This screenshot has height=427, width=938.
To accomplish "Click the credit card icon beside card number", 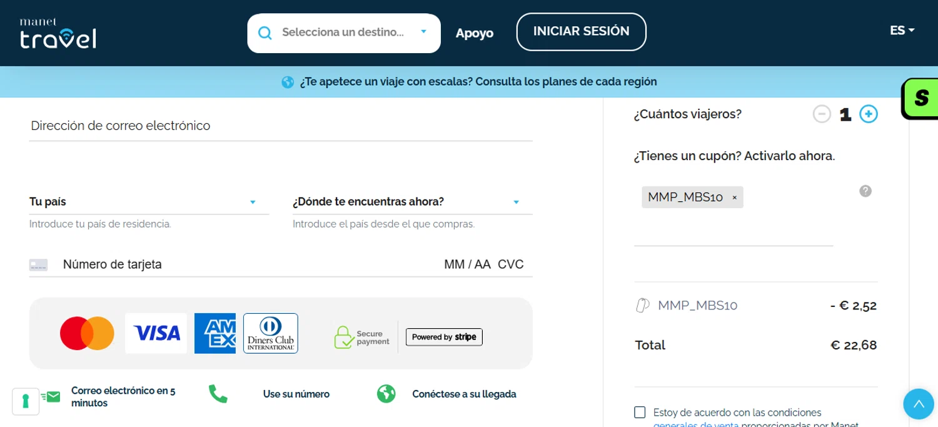I will 38,265.
